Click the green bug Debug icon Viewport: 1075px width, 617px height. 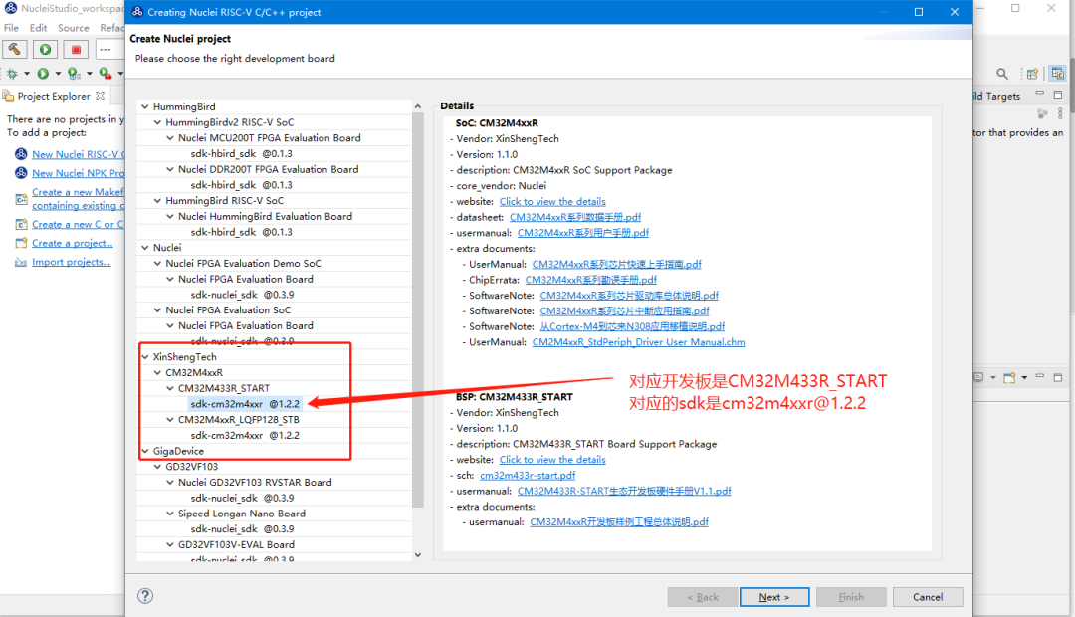pos(12,74)
